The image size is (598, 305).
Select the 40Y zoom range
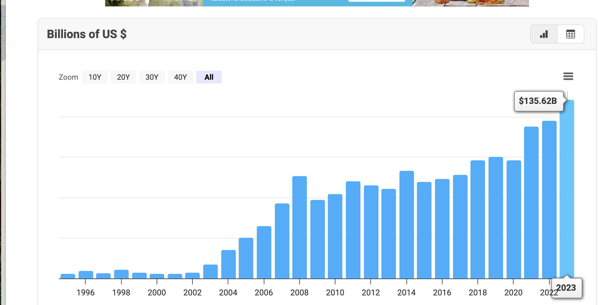[x=181, y=77]
